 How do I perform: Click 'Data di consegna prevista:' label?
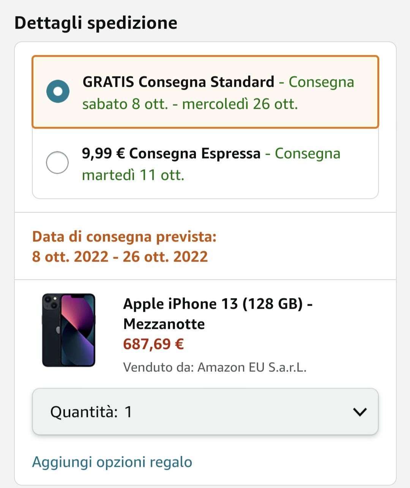(124, 237)
